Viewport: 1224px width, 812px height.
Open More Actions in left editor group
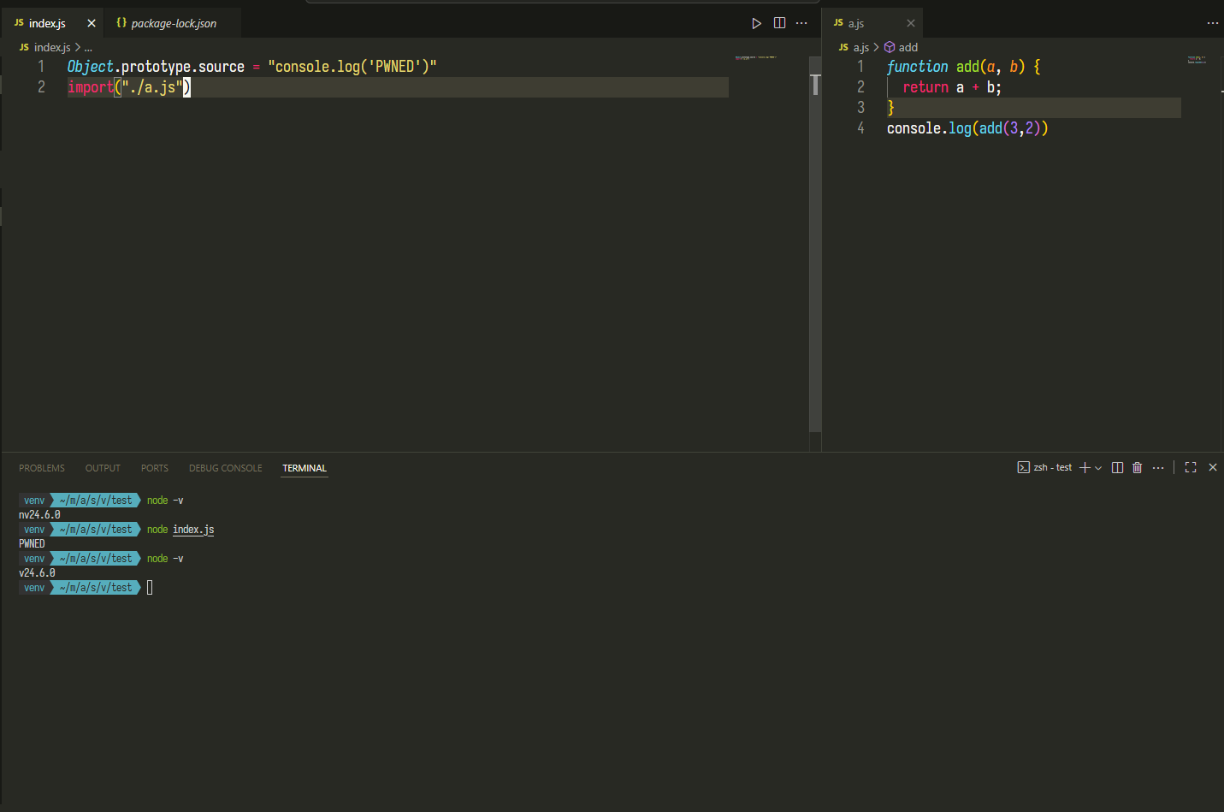pyautogui.click(x=801, y=23)
